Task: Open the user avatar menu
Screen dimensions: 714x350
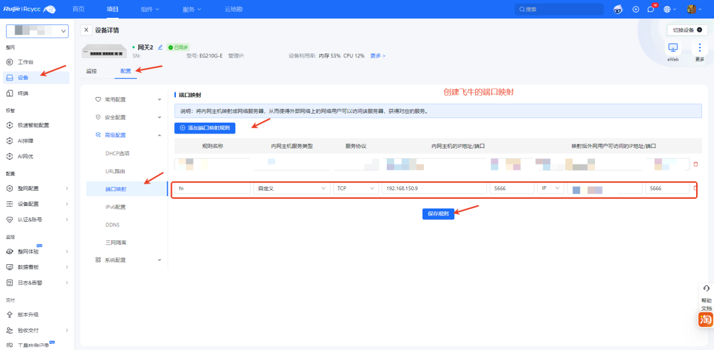Action: point(694,9)
